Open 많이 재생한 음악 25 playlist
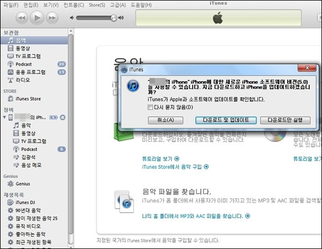This screenshot has width=322, height=249. [x=34, y=218]
